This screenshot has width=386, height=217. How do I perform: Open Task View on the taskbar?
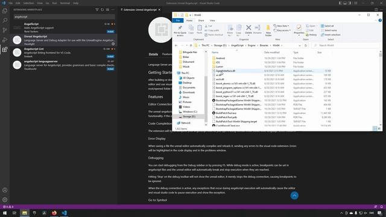point(14,213)
